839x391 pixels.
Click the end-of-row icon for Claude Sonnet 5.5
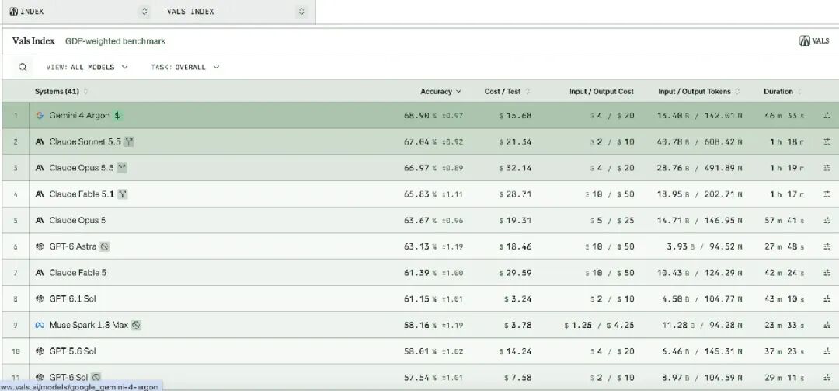[x=827, y=141]
